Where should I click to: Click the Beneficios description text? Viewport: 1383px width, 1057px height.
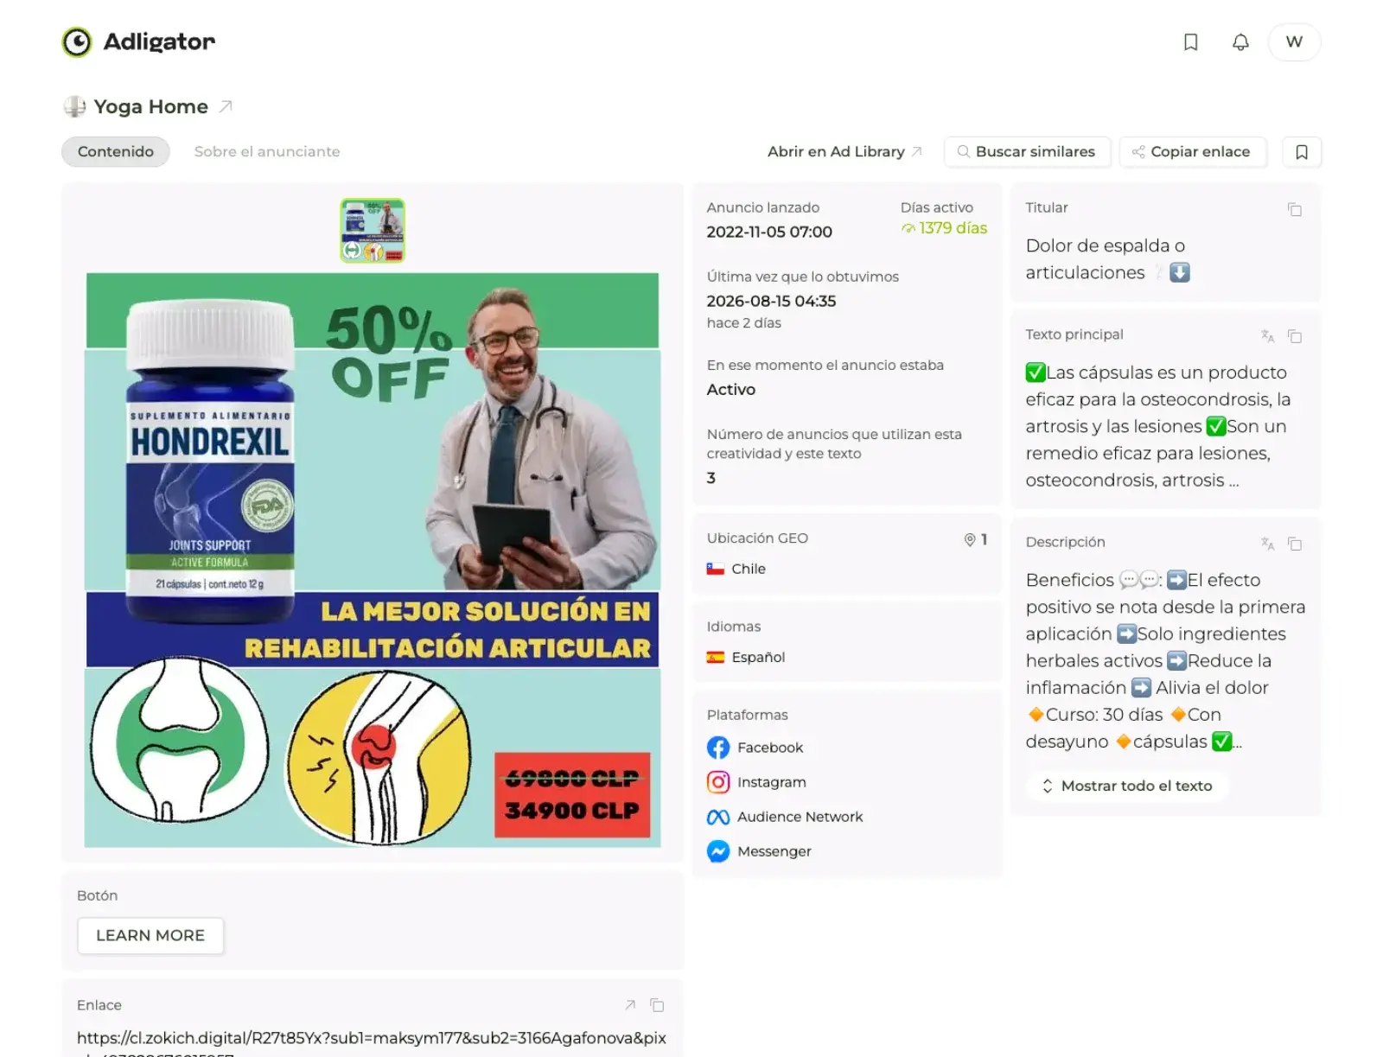(1165, 660)
